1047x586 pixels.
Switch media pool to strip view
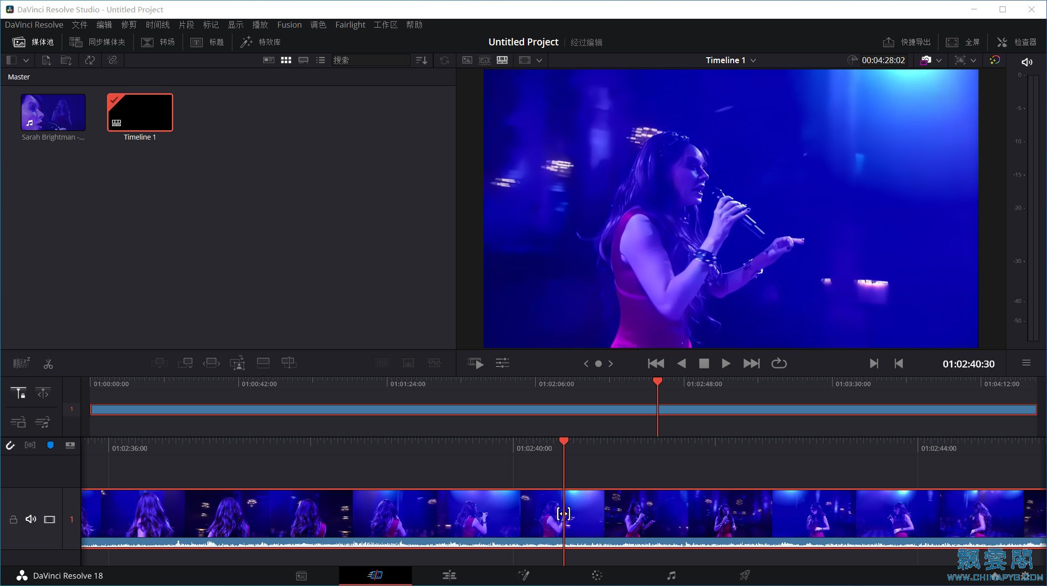tap(303, 60)
